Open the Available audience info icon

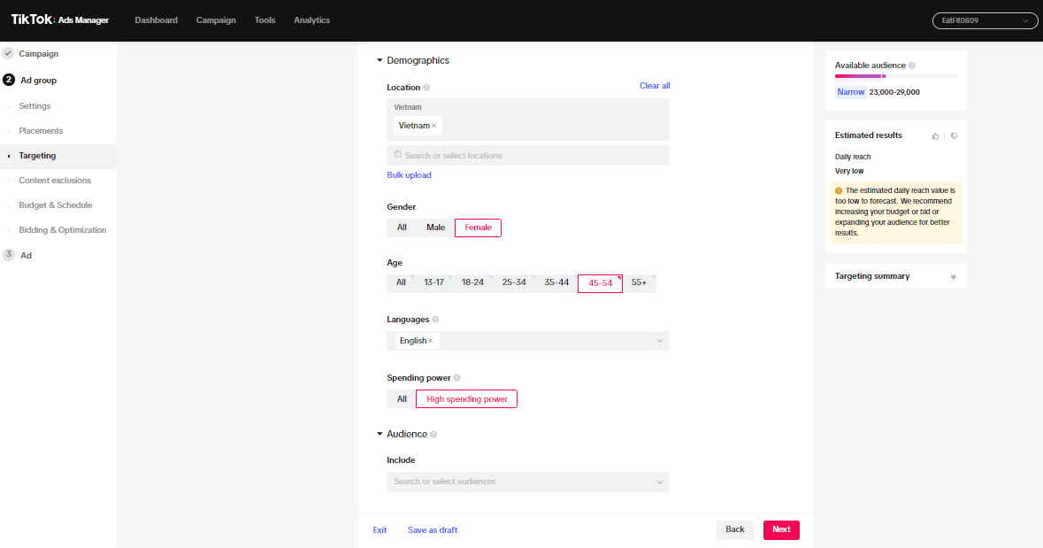912,66
